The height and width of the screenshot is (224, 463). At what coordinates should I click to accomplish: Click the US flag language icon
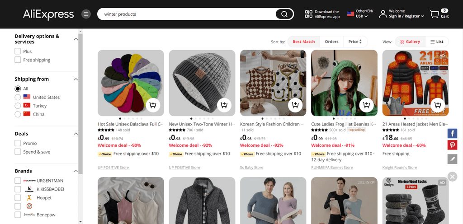(350, 14)
